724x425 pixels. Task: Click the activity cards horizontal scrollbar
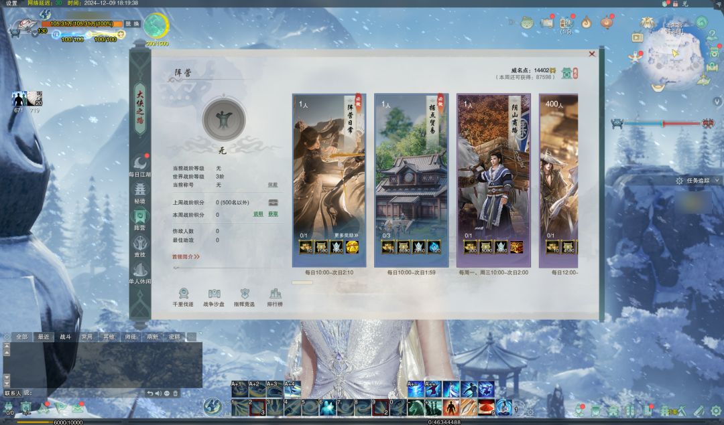(x=302, y=282)
